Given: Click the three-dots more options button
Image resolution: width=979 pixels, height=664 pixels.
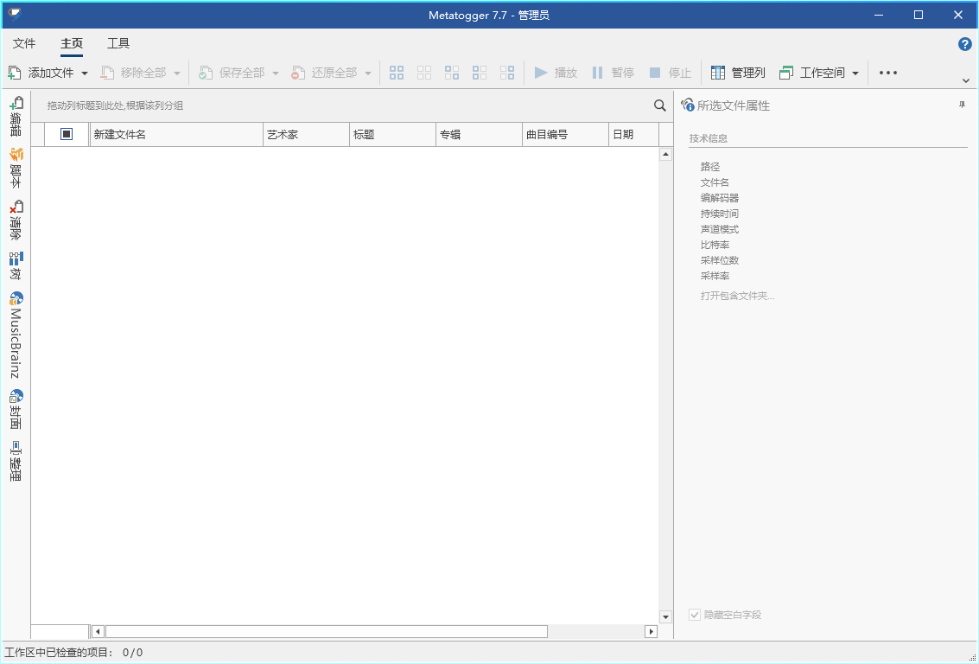Looking at the screenshot, I should (888, 73).
